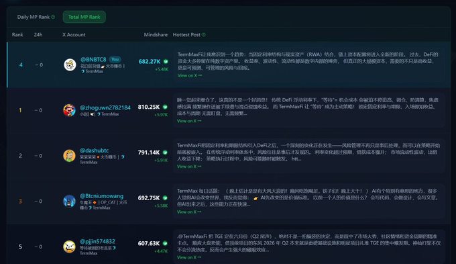Click green badge beside 682.27K mindshare

click(166, 62)
